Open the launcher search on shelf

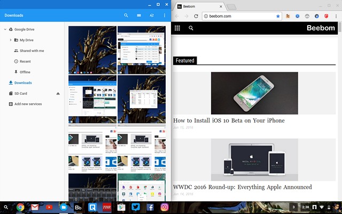point(6,207)
